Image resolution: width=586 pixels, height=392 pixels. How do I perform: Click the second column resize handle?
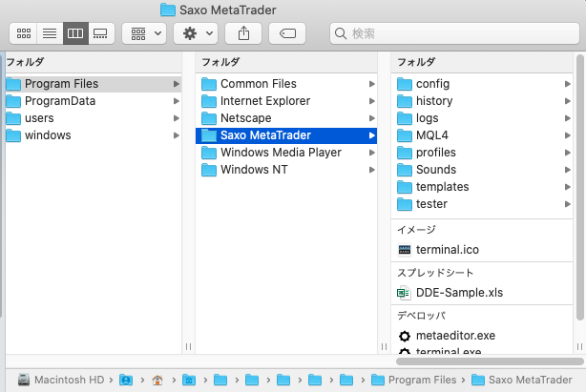click(384, 347)
